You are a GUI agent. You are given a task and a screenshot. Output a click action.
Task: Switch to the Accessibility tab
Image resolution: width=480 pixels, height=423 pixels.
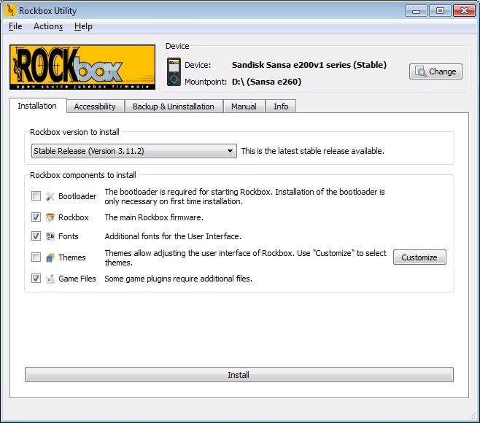click(95, 106)
